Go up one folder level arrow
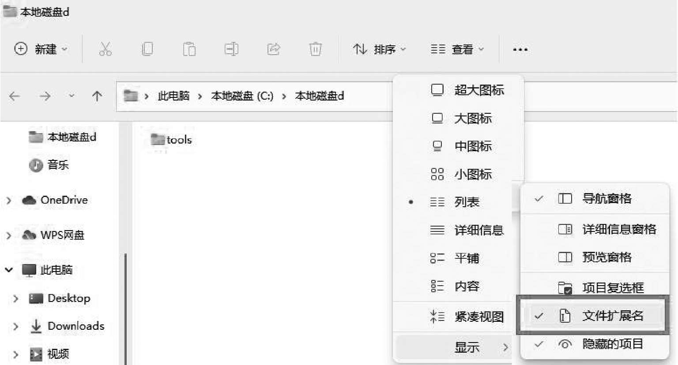This screenshot has height=365, width=678. click(x=97, y=96)
